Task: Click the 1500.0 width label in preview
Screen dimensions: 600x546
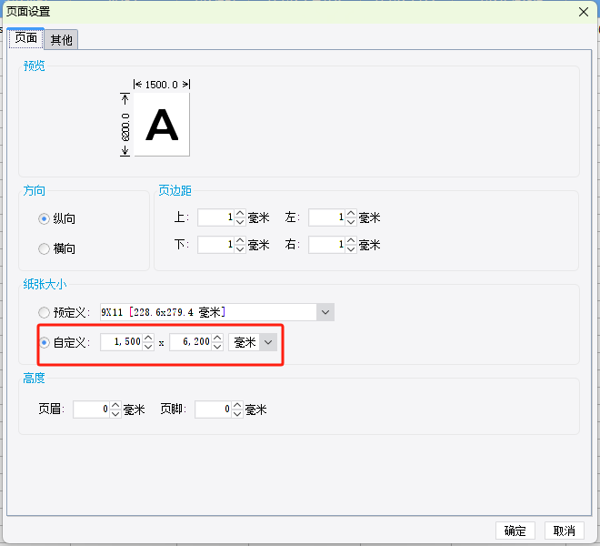Action: pos(162,85)
